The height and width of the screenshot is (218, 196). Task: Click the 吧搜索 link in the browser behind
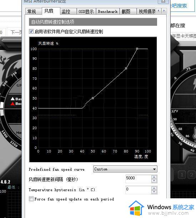point(179,6)
